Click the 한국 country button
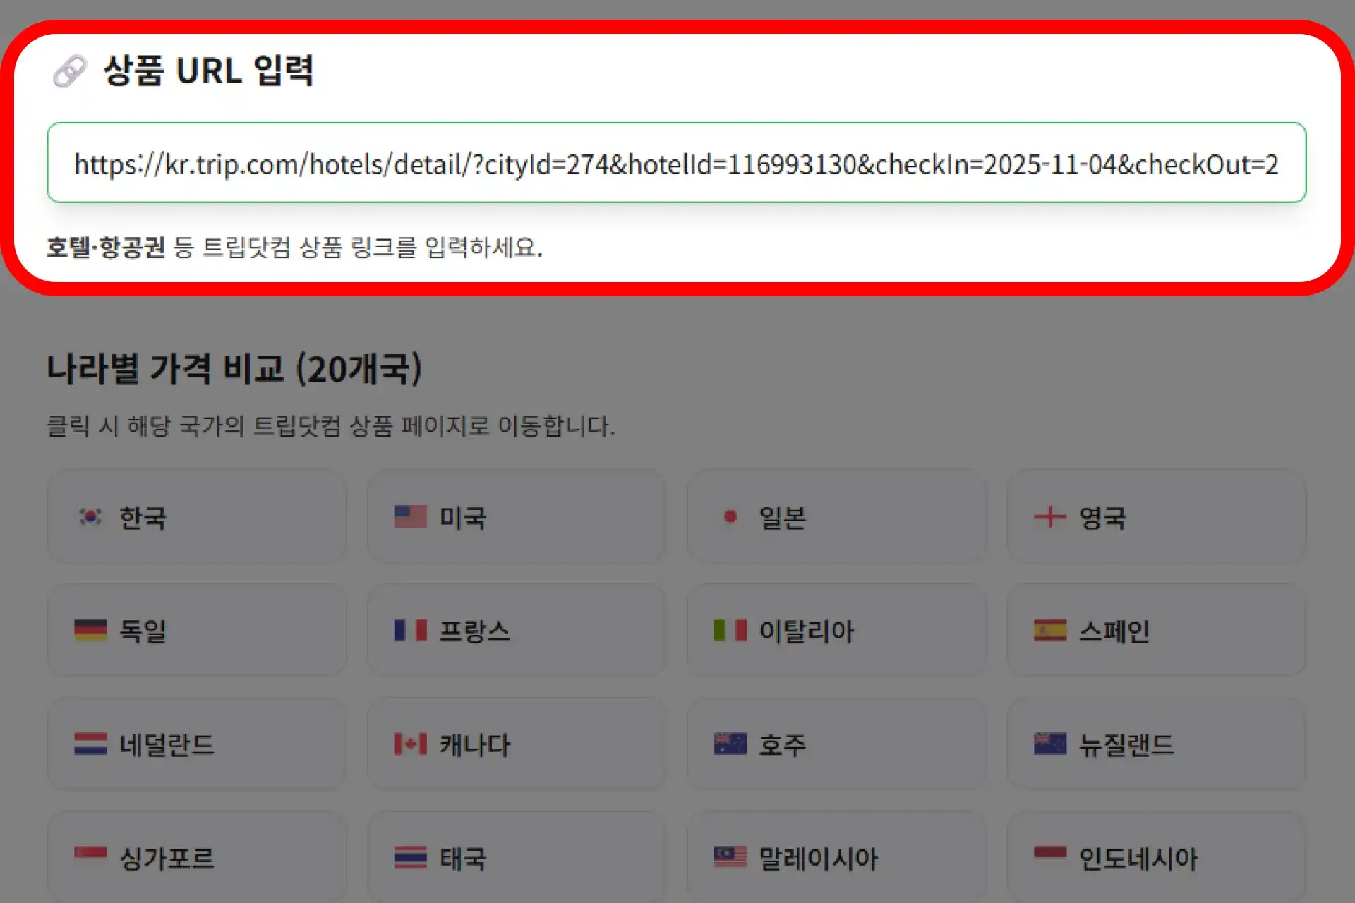 pos(195,517)
